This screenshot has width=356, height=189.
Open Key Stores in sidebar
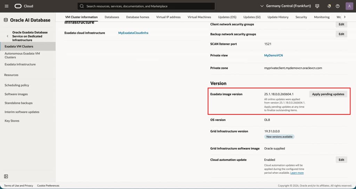pyautogui.click(x=12, y=121)
